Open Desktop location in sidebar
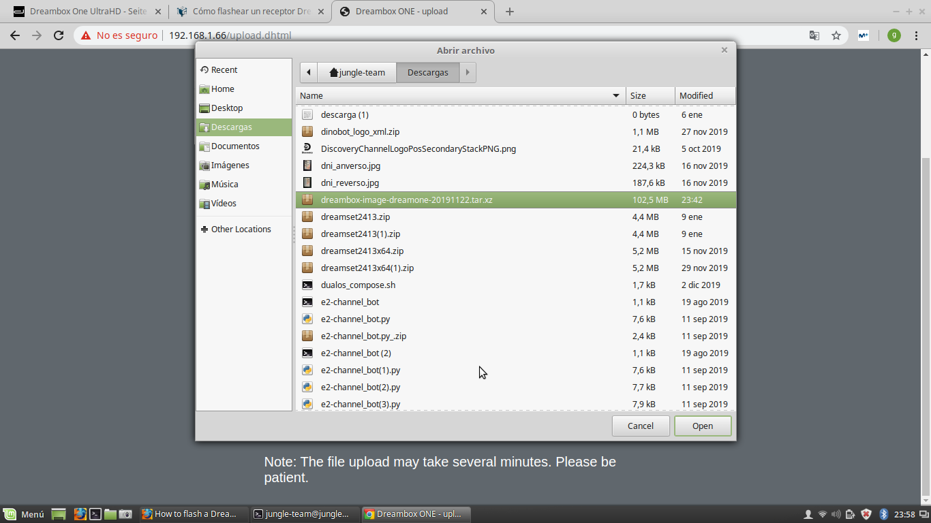 coord(226,108)
